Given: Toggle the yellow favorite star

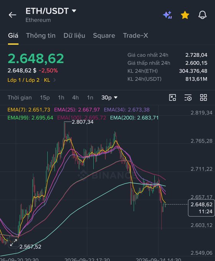Looking at the screenshot, I should coord(185,15).
